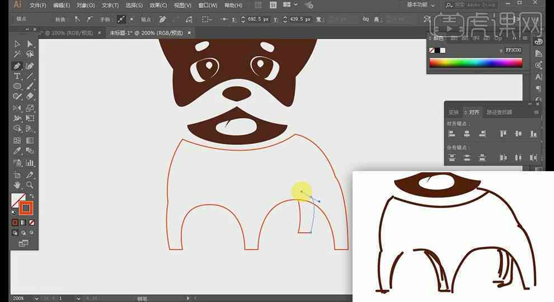Enable Draw Normal mode

click(15, 233)
